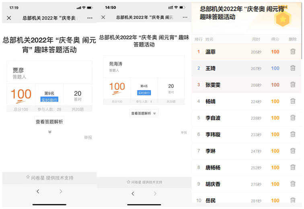Open the three-dot menu on left phone

coord(90,18)
